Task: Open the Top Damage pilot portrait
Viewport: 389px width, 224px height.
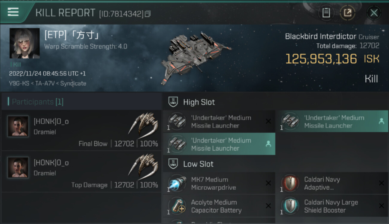Action: [x=18, y=168]
